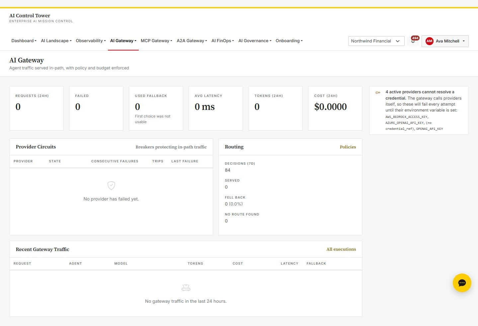Click the Avg Latency 0 ms value
This screenshot has height=326, width=478.
(205, 107)
